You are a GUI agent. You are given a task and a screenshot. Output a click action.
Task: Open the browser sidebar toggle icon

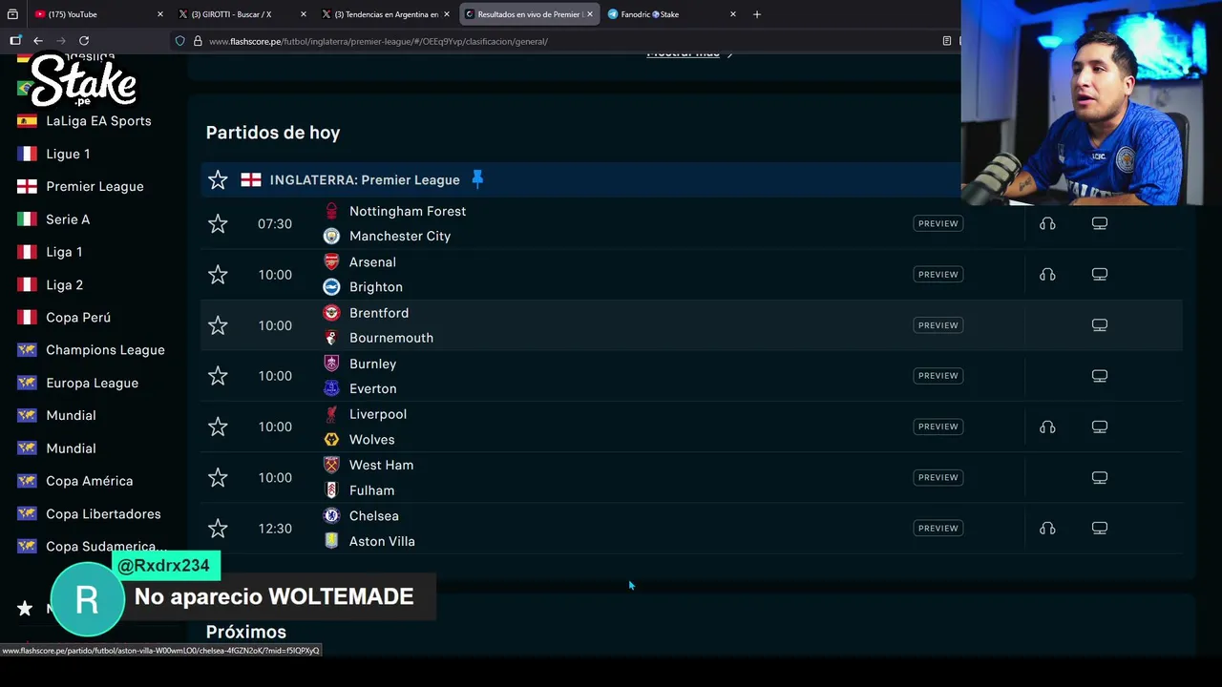coord(15,41)
